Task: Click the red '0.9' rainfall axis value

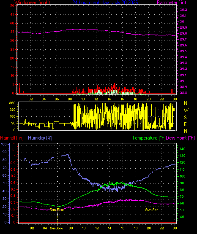Action: [x=13, y=163]
